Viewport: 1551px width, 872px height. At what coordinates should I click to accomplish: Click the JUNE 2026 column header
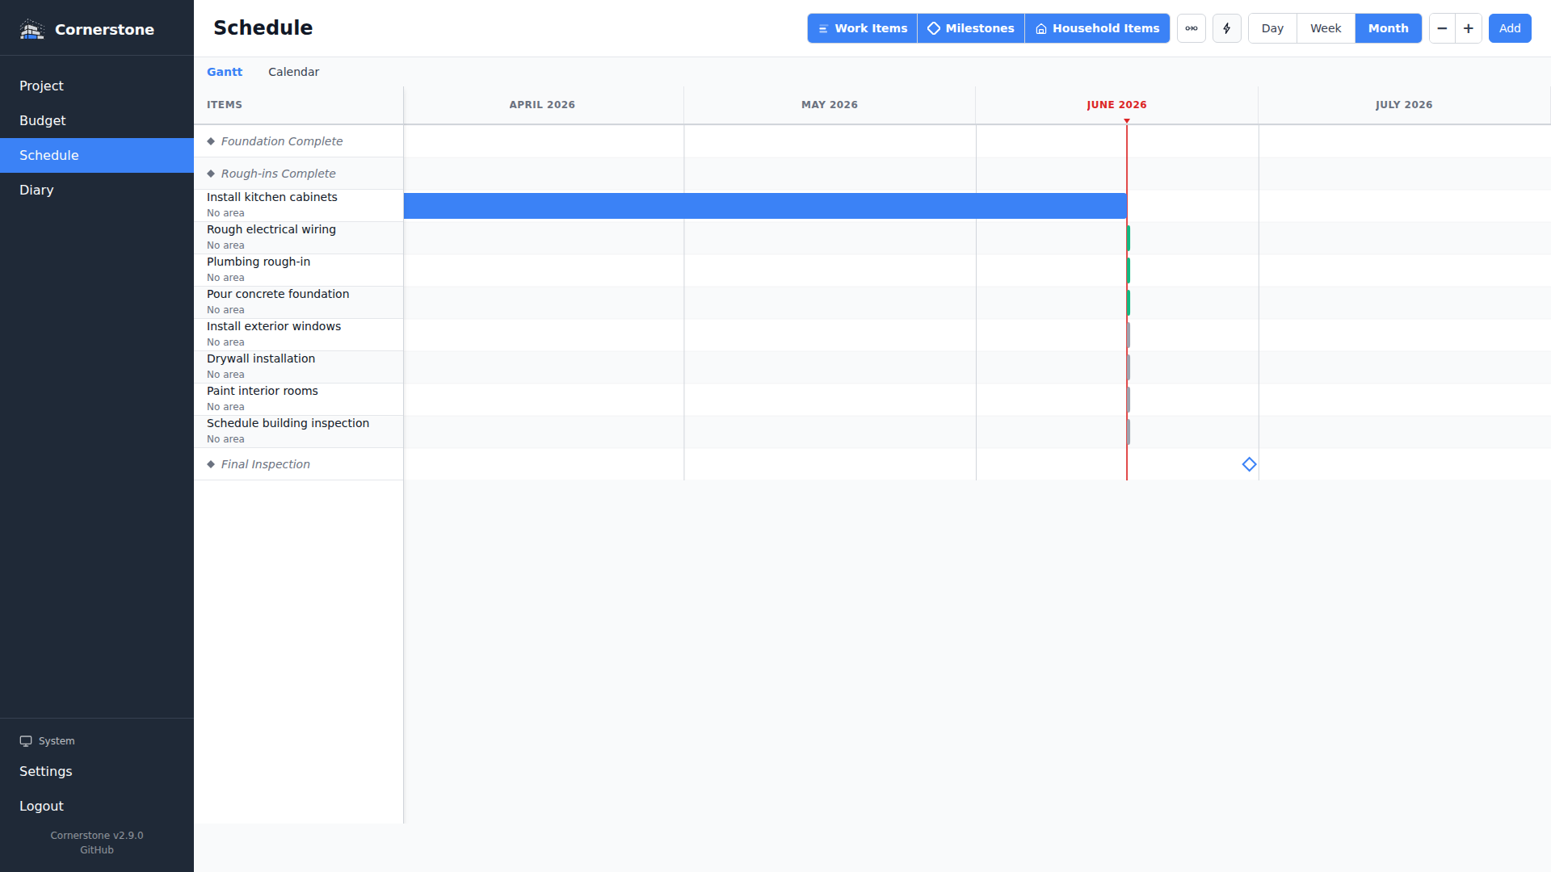click(x=1116, y=105)
